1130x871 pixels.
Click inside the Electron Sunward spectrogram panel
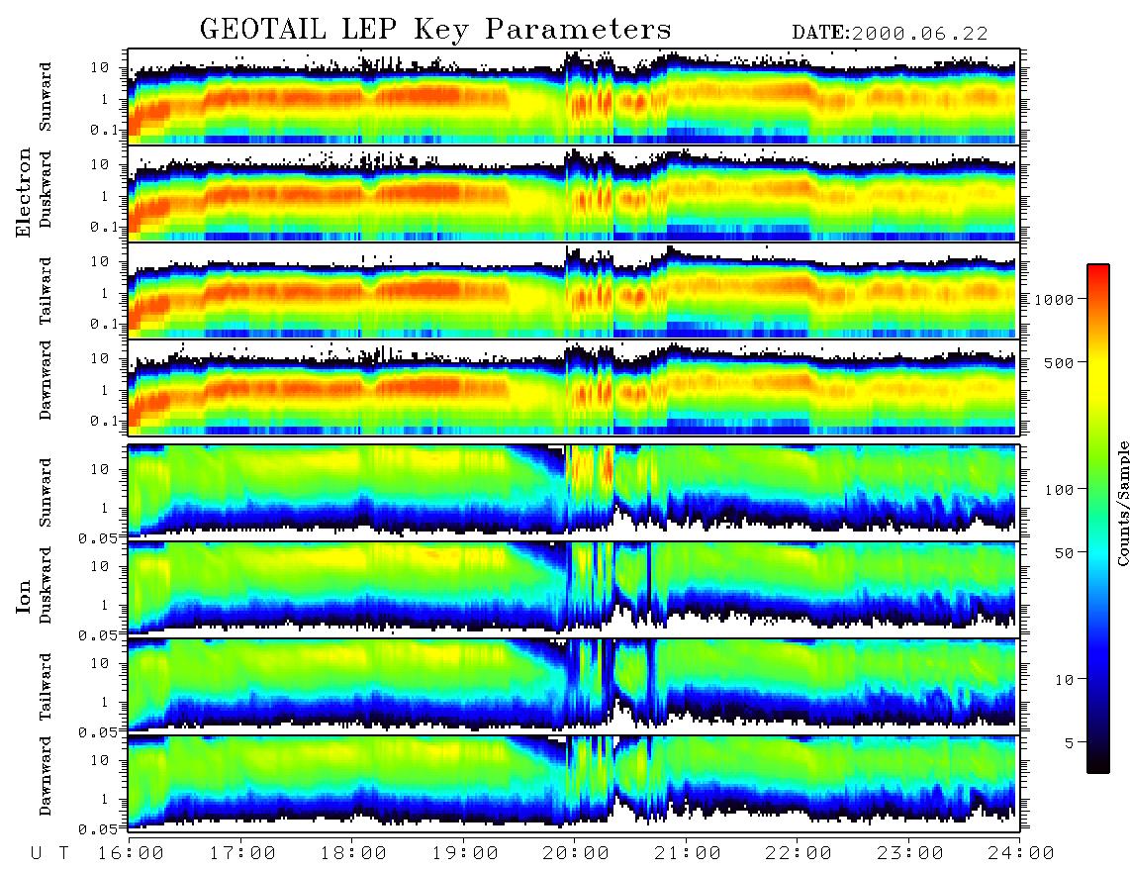pyautogui.click(x=574, y=96)
